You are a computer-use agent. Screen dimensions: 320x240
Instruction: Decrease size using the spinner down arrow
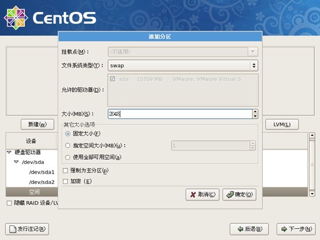point(255,116)
